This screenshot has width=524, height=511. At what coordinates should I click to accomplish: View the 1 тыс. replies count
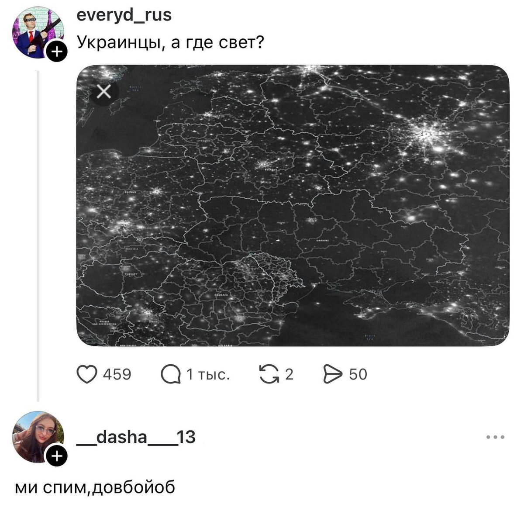[x=208, y=375]
